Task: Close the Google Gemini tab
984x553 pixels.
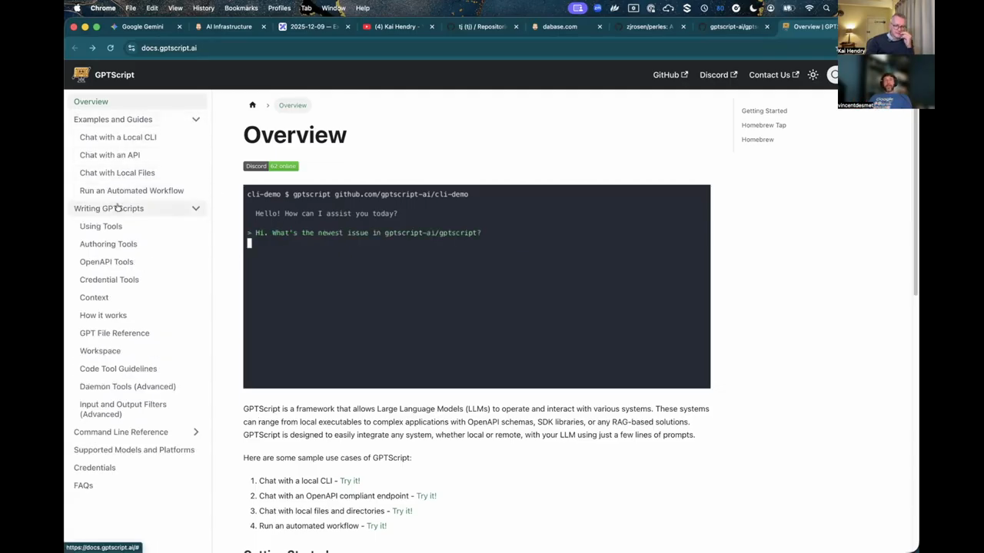Action: [x=180, y=26]
